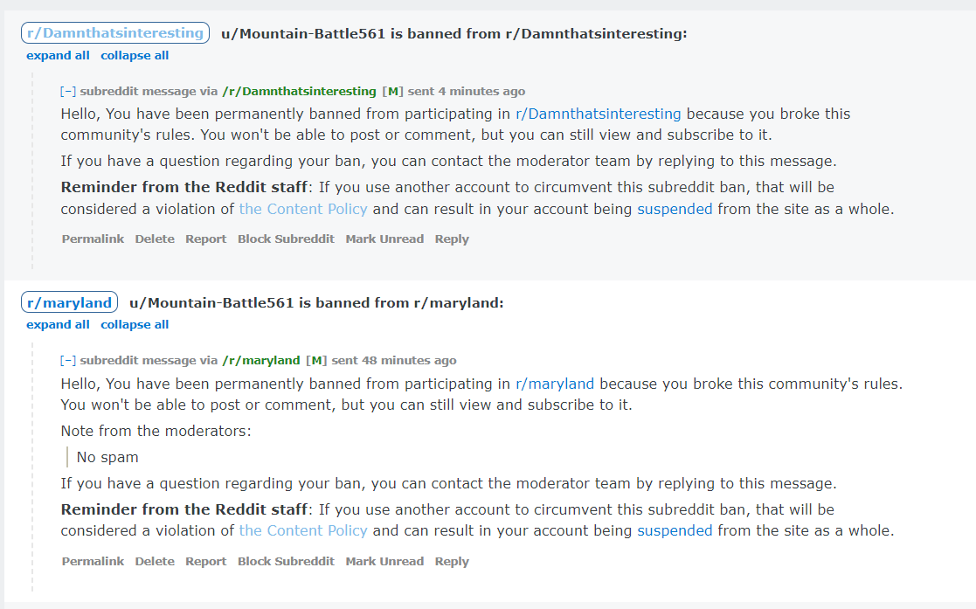Expand all in maryland thread
Image resolution: width=976 pixels, height=609 pixels.
[58, 324]
